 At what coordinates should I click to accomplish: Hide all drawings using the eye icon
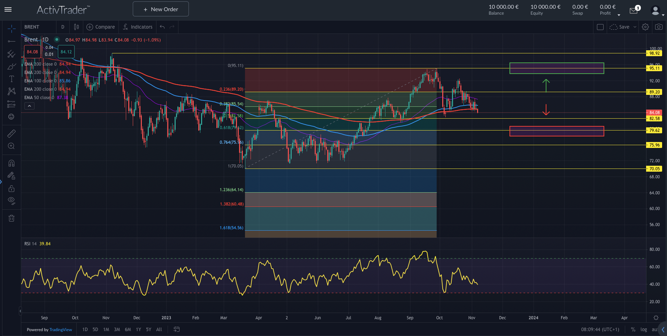11,201
